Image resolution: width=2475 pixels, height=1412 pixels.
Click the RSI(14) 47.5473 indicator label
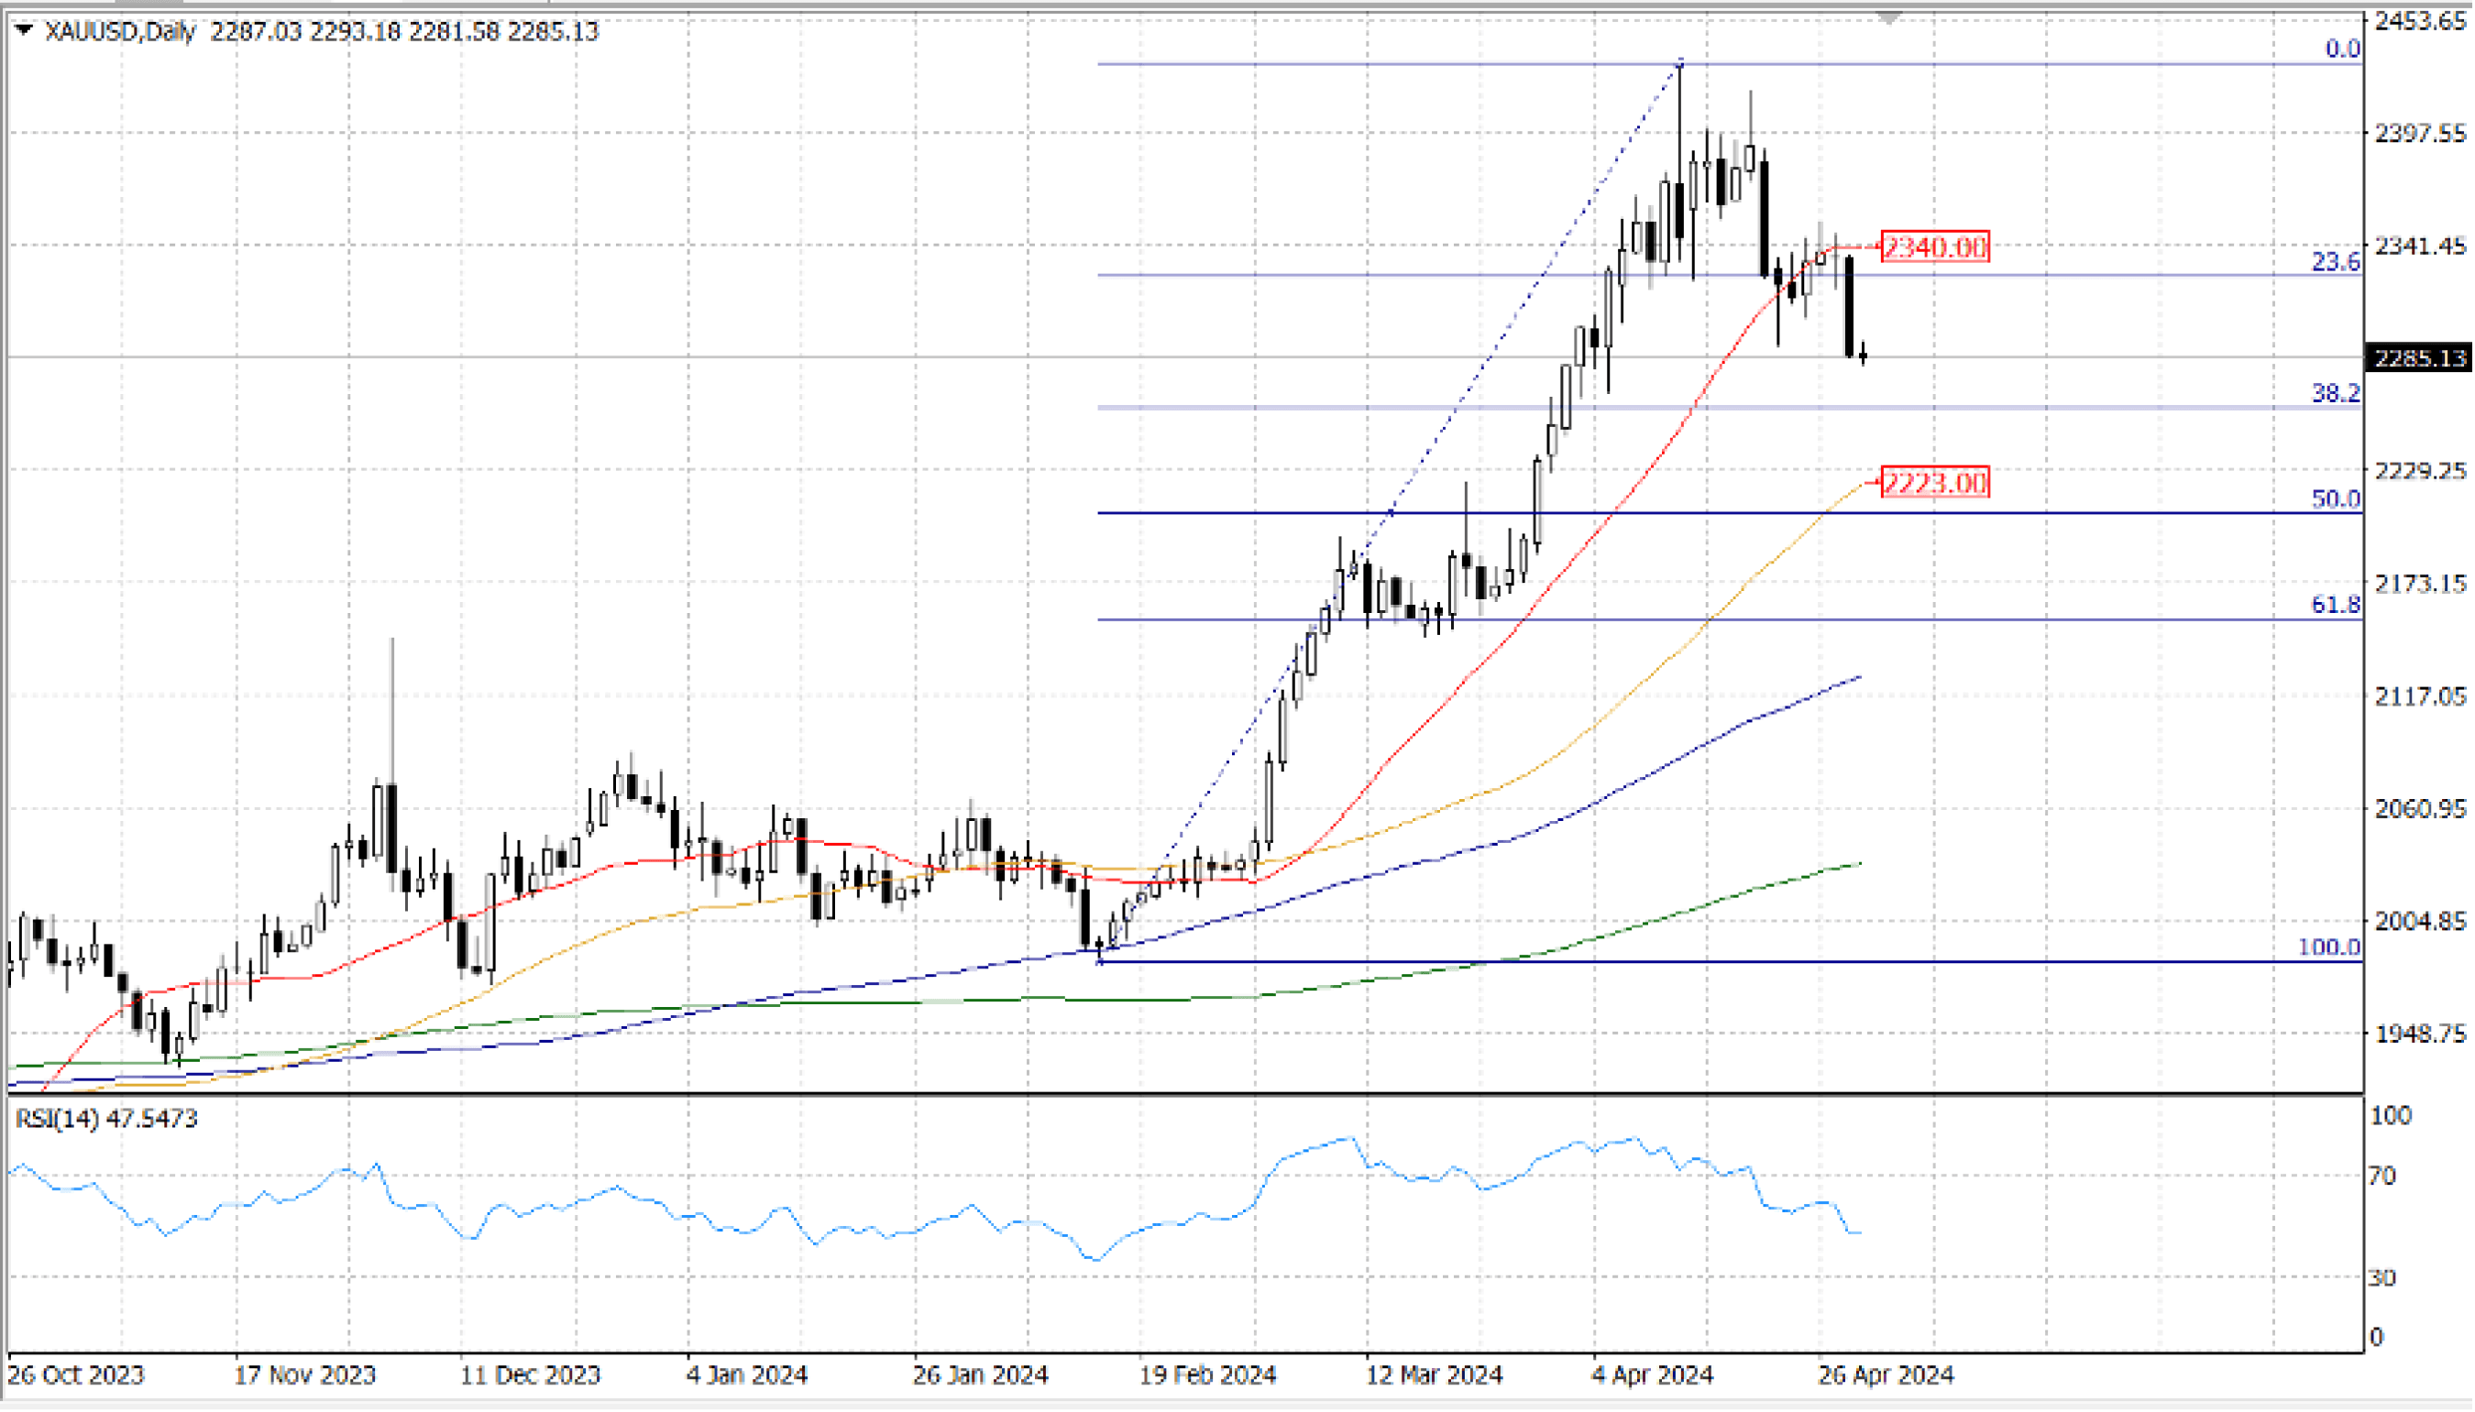click(x=106, y=1118)
